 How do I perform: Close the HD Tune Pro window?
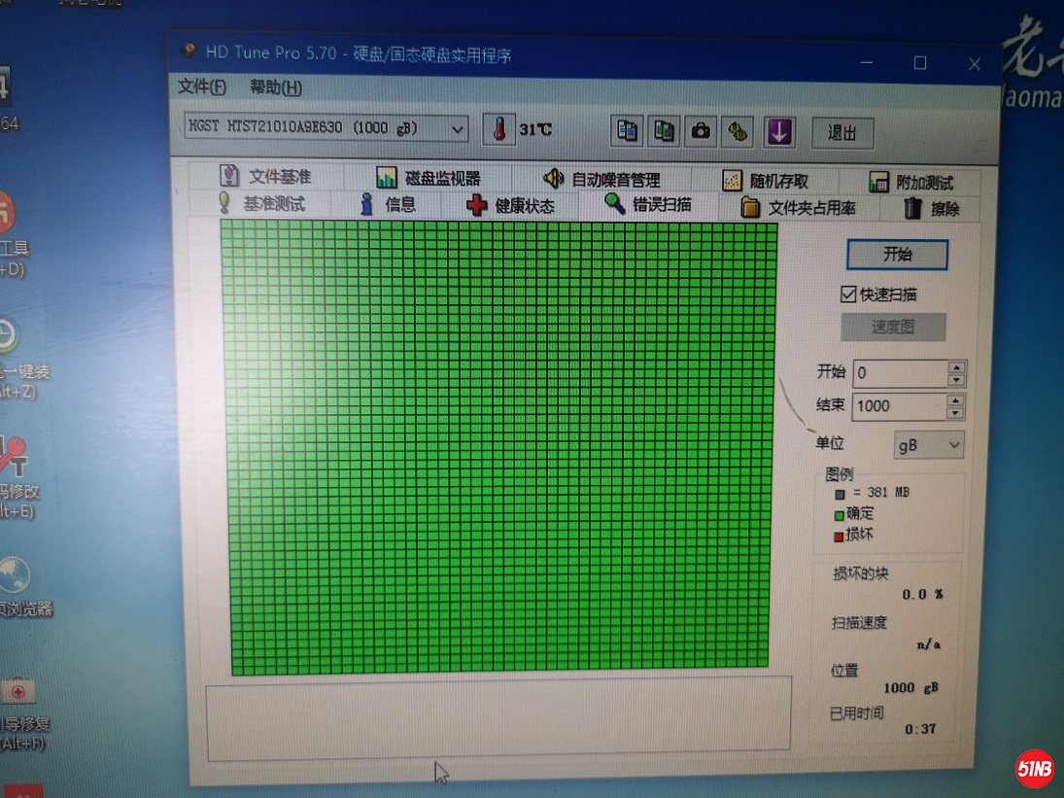pos(975,64)
